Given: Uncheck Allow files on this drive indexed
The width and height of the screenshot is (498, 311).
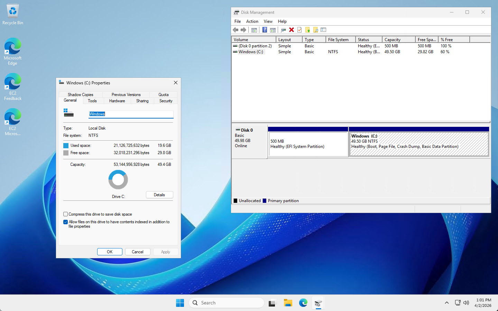Looking at the screenshot, I should pyautogui.click(x=65, y=222).
